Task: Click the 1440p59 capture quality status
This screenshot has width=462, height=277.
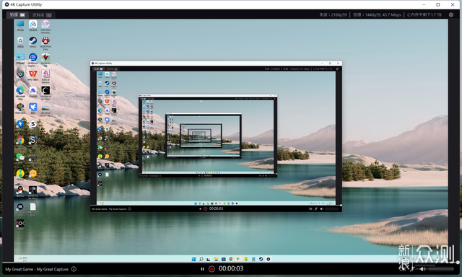Action: pyautogui.click(x=377, y=14)
